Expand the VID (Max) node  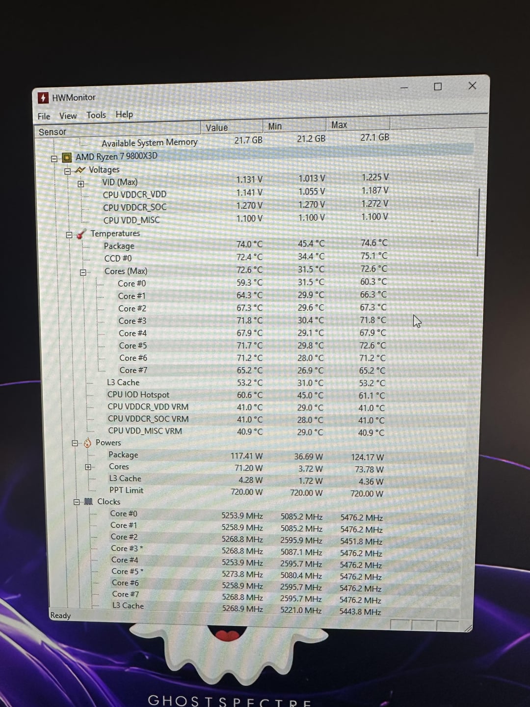click(x=81, y=184)
